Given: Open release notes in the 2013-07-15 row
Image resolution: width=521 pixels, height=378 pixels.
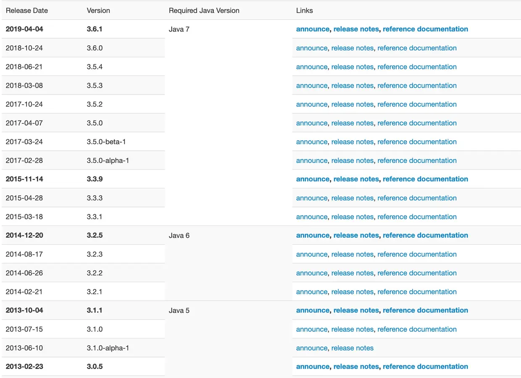Looking at the screenshot, I should [x=353, y=329].
